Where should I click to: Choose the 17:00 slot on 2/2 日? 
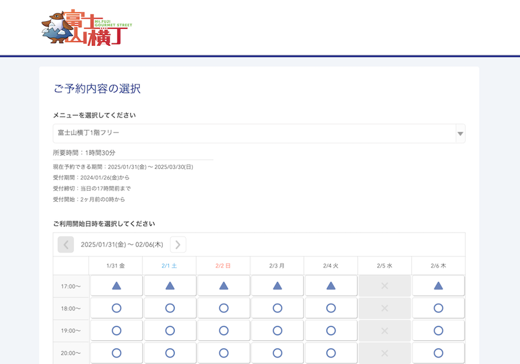click(x=224, y=286)
